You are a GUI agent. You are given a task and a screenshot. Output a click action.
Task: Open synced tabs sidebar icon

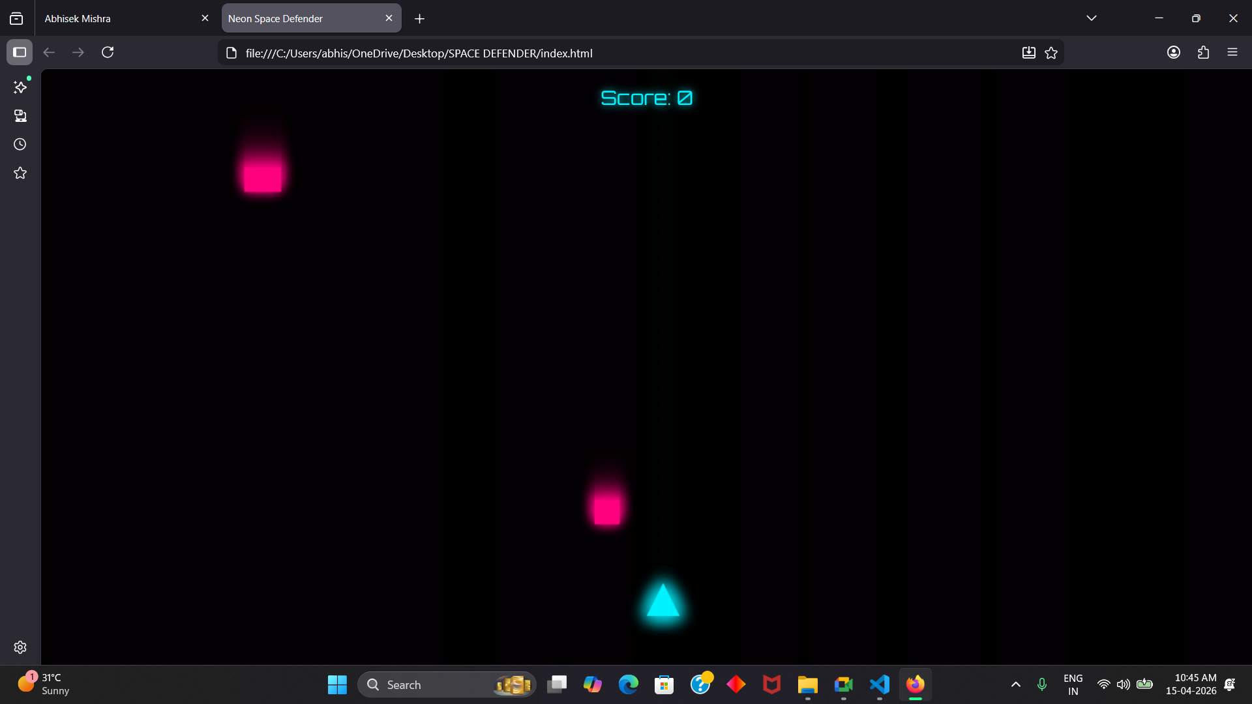[20, 116]
